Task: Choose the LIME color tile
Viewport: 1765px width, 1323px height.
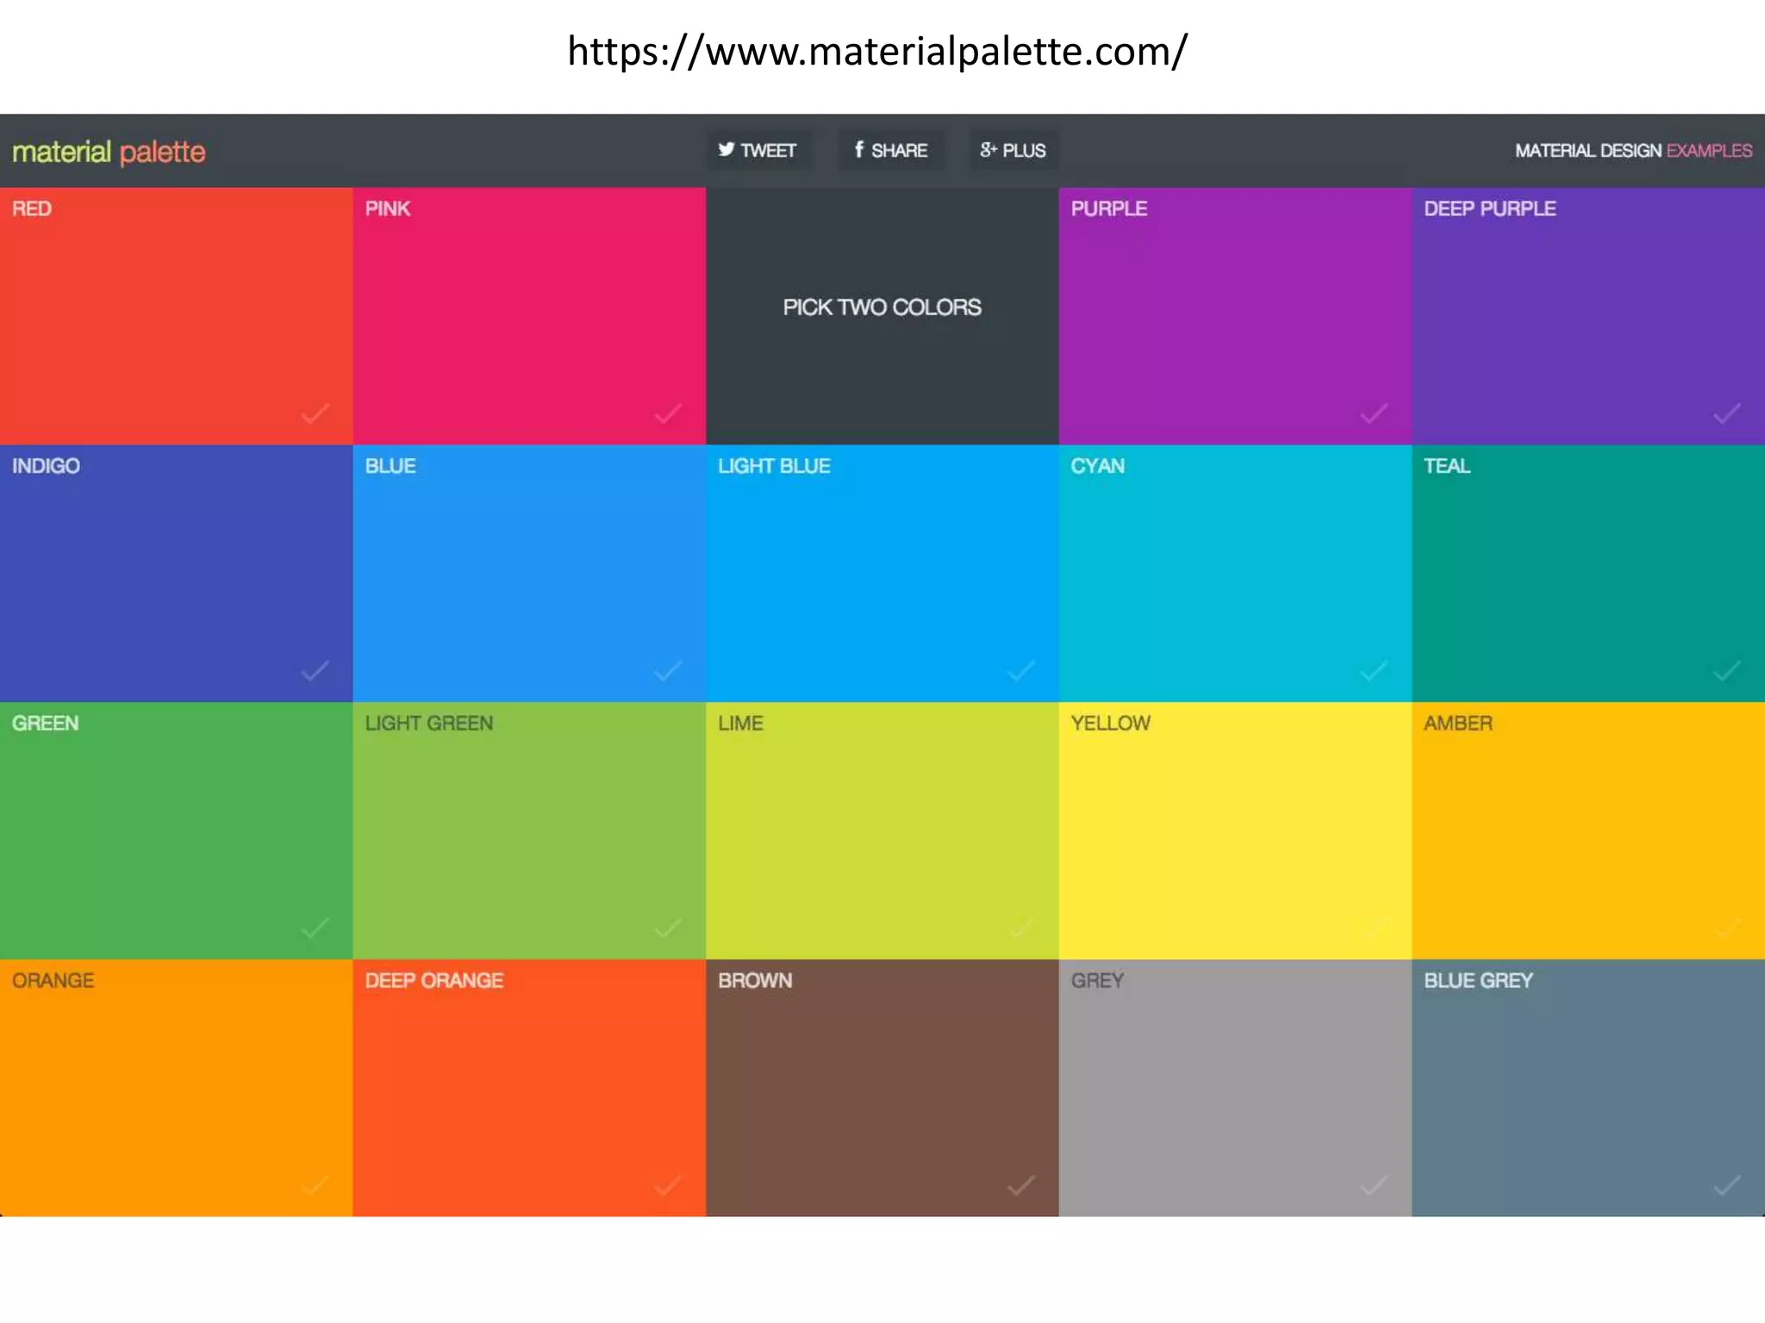Action: tap(882, 831)
